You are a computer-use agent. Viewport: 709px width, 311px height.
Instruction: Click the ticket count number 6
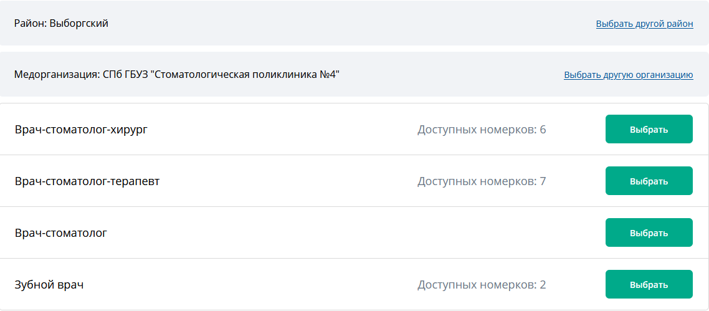point(543,130)
